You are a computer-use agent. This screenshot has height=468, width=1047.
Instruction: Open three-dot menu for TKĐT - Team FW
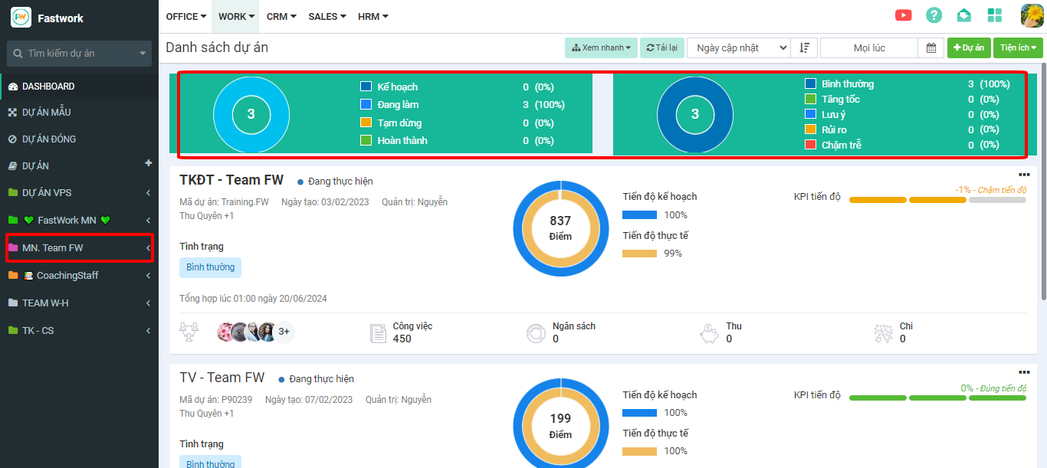coord(1024,175)
